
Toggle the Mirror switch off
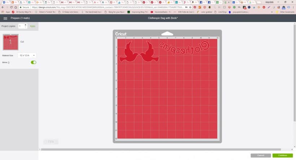point(34,62)
